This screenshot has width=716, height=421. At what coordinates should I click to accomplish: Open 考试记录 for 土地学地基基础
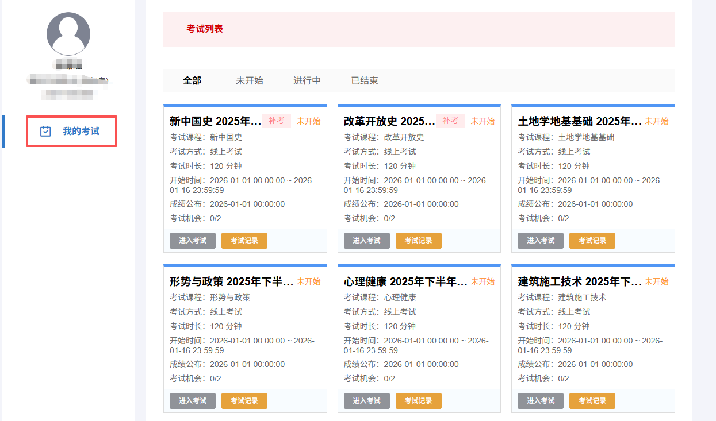[592, 241]
